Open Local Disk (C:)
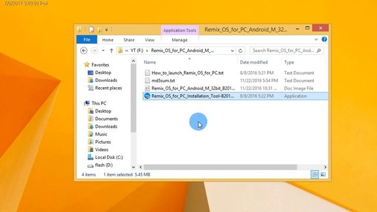The image size is (377, 212). pyautogui.click(x=109, y=157)
